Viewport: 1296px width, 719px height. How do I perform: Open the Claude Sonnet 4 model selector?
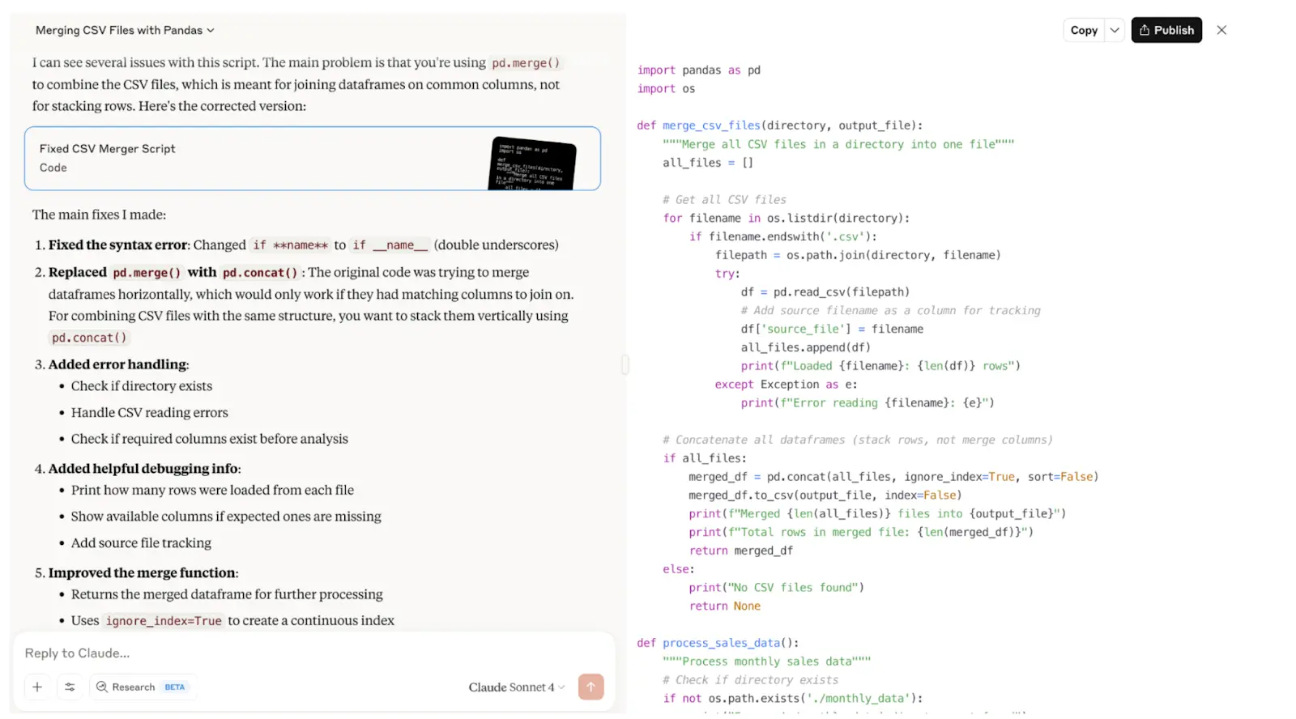click(x=516, y=687)
